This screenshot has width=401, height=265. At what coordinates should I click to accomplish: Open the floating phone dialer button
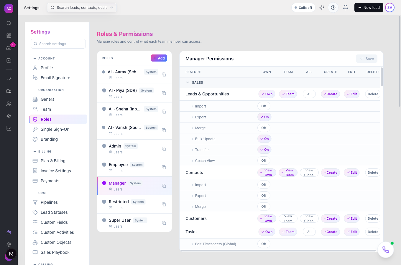coord(386,250)
